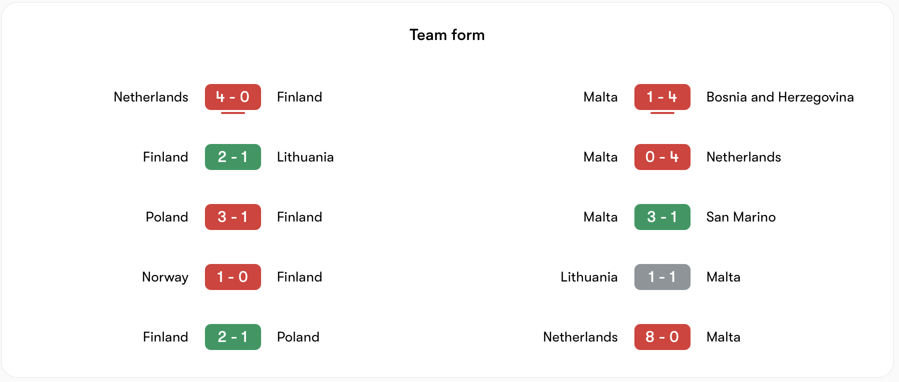This screenshot has width=899, height=382.
Task: Open the 3 - 1 Malta vs San Marino result
Action: (662, 217)
